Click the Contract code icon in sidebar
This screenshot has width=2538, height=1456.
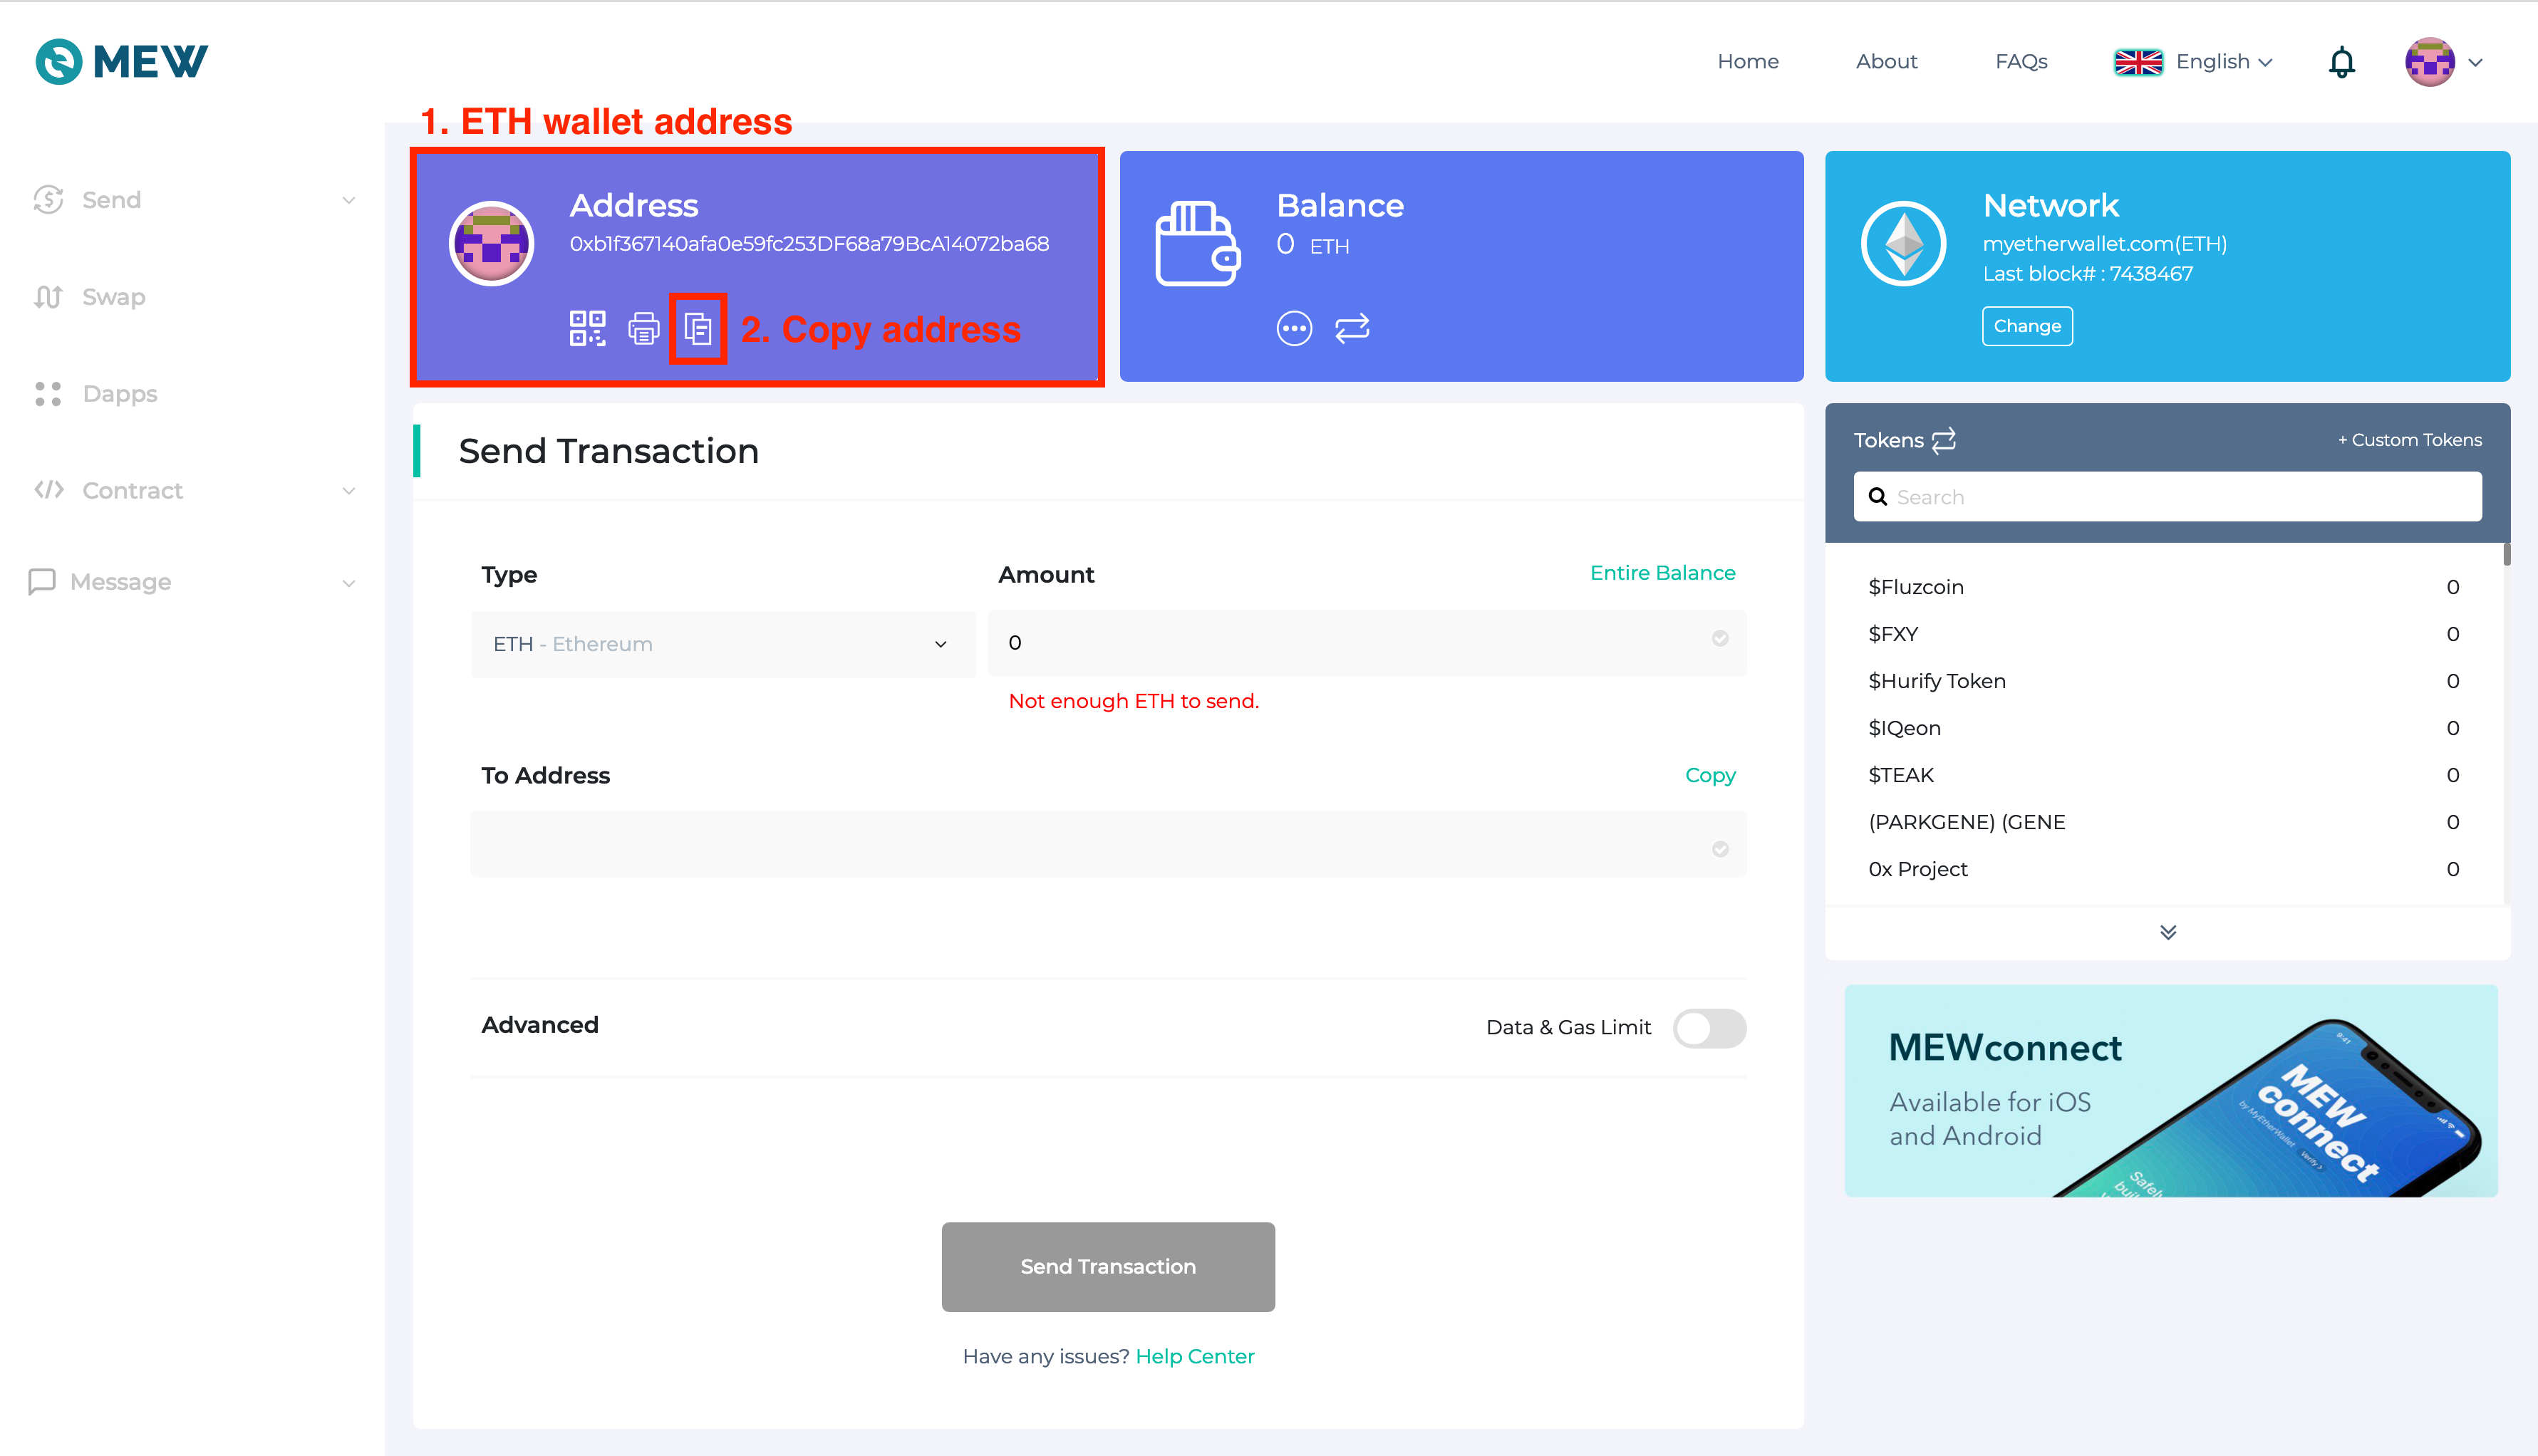[48, 490]
